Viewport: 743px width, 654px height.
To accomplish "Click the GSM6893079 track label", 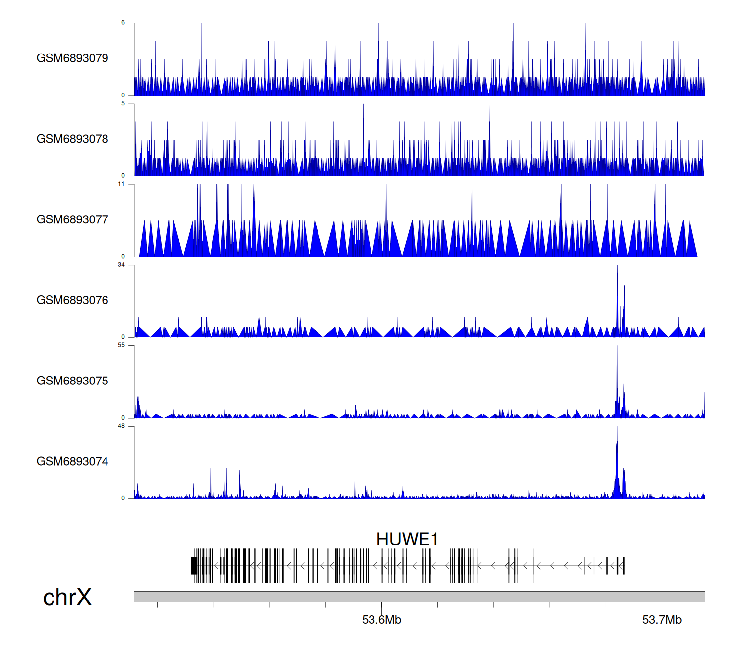I will (72, 58).
